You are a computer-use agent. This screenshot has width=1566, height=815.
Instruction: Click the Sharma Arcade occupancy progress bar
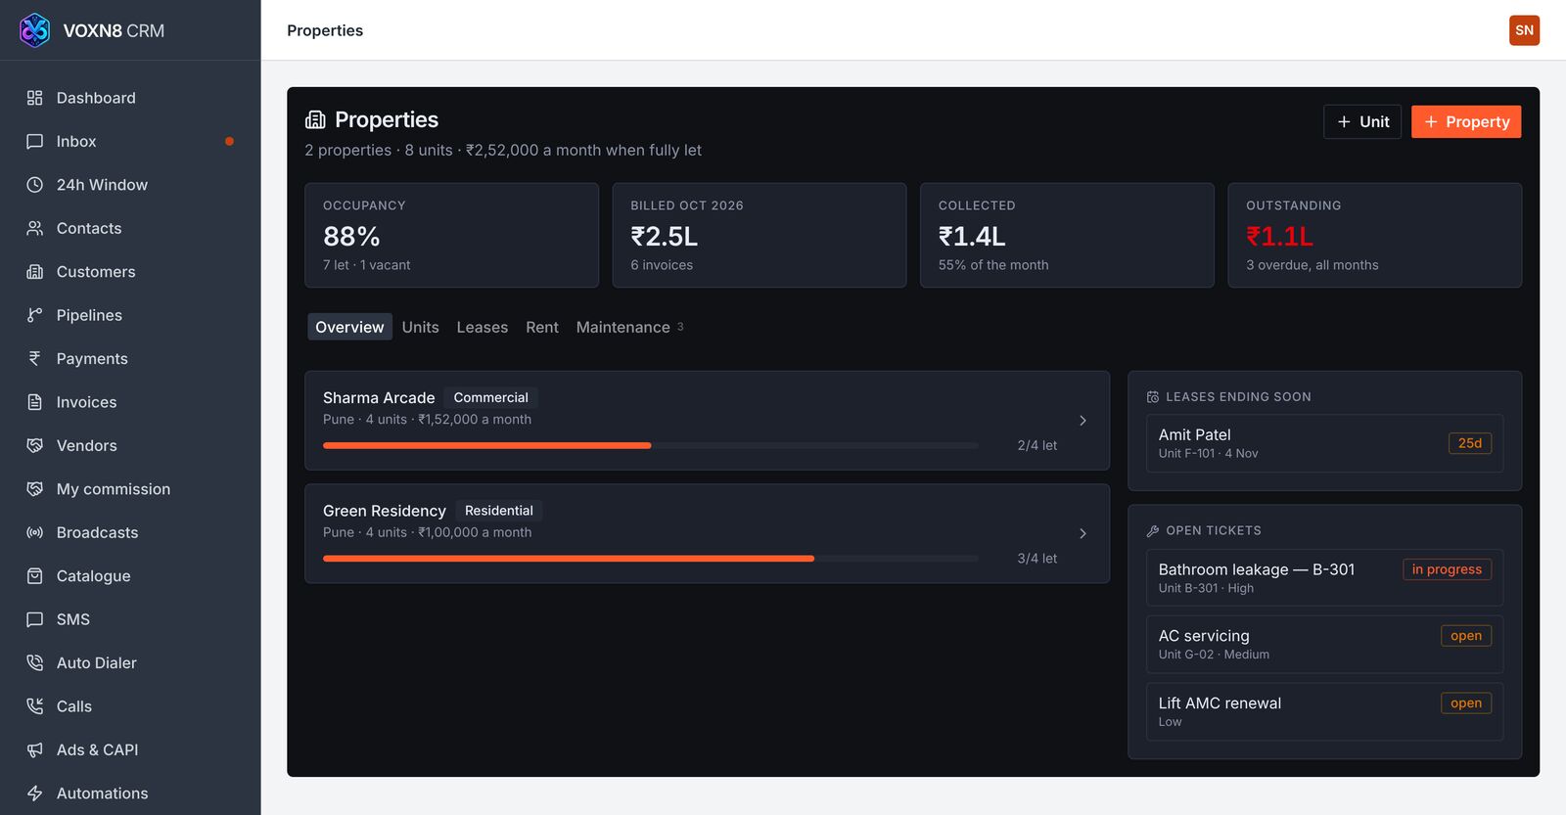pos(650,445)
